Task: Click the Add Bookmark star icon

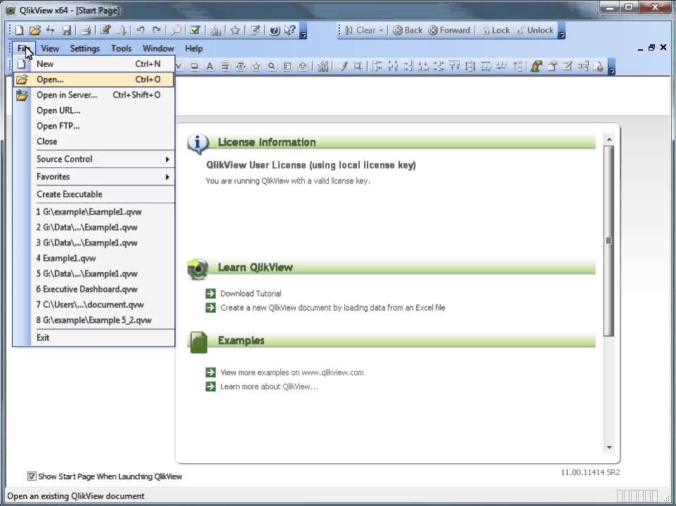Action: pyautogui.click(x=235, y=30)
